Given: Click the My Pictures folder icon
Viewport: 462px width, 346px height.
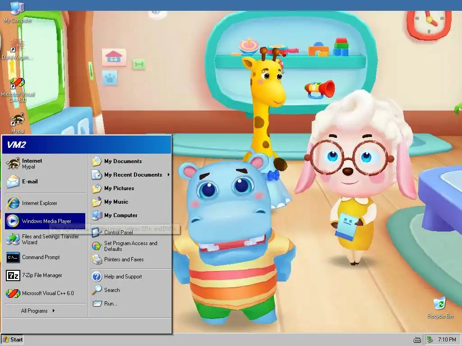Looking at the screenshot, I should coord(97,188).
